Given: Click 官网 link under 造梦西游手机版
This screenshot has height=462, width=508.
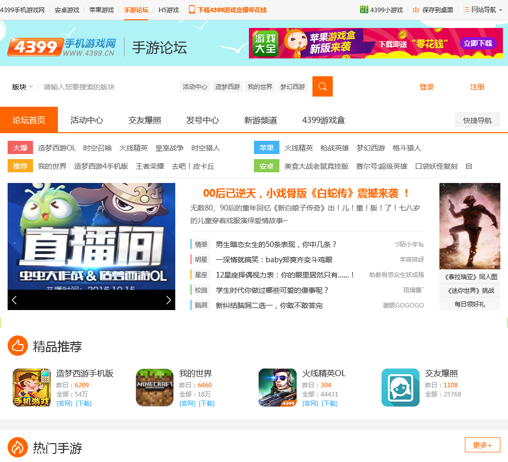Looking at the screenshot, I should click(65, 404).
